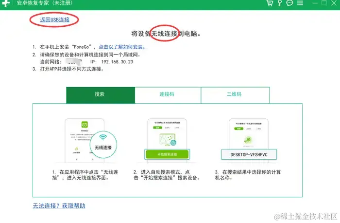This screenshot has width=340, height=223.
Task: Click the 将设备无线连接到电脑 heading
Action: (166, 34)
